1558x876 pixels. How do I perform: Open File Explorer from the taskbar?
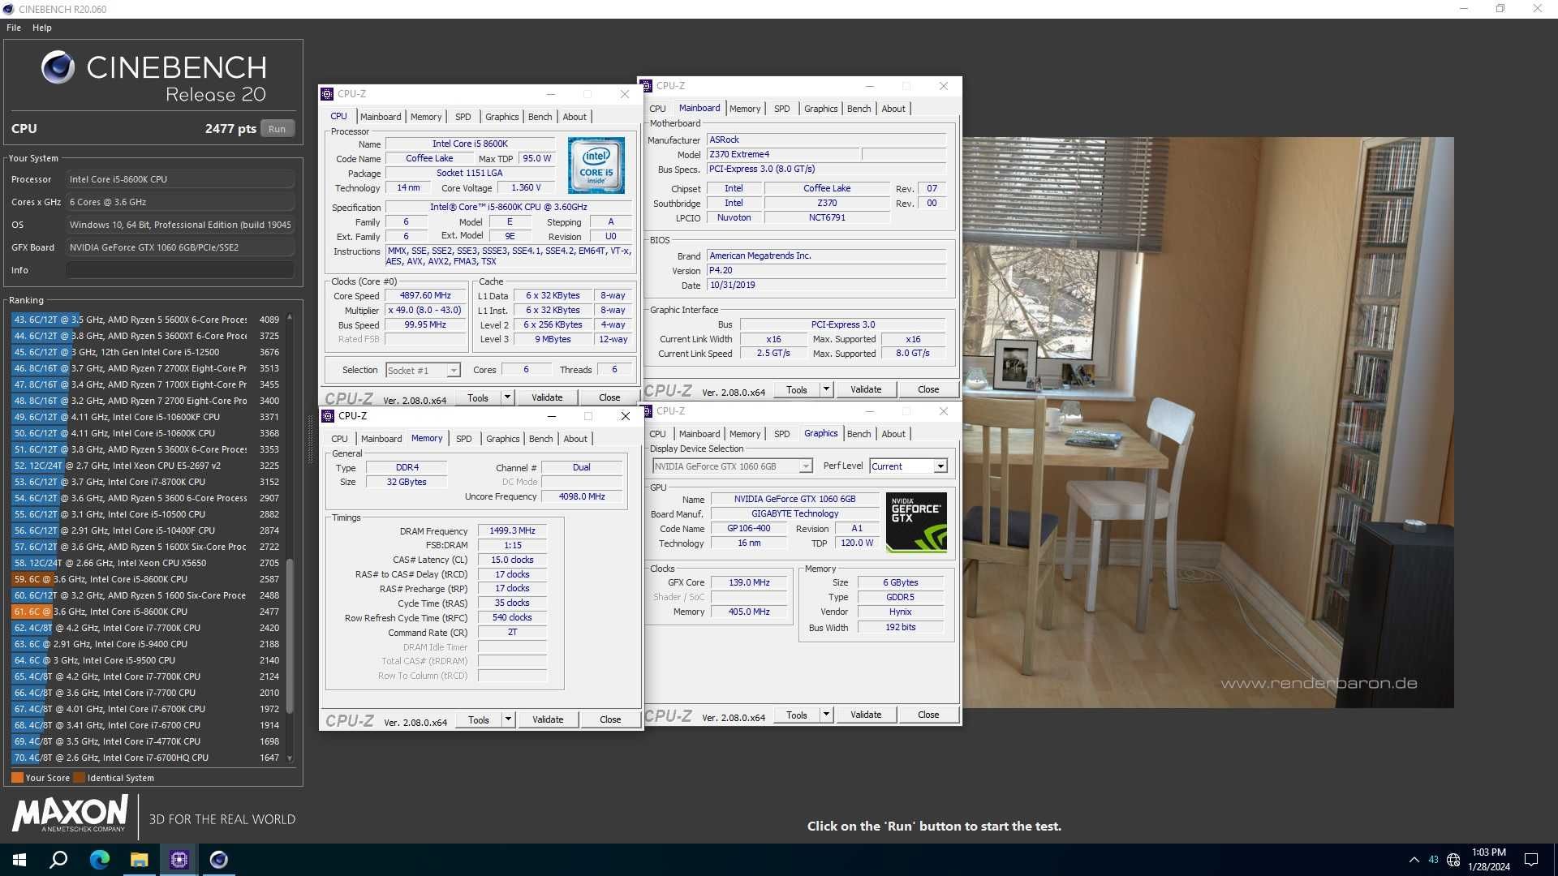[139, 860]
